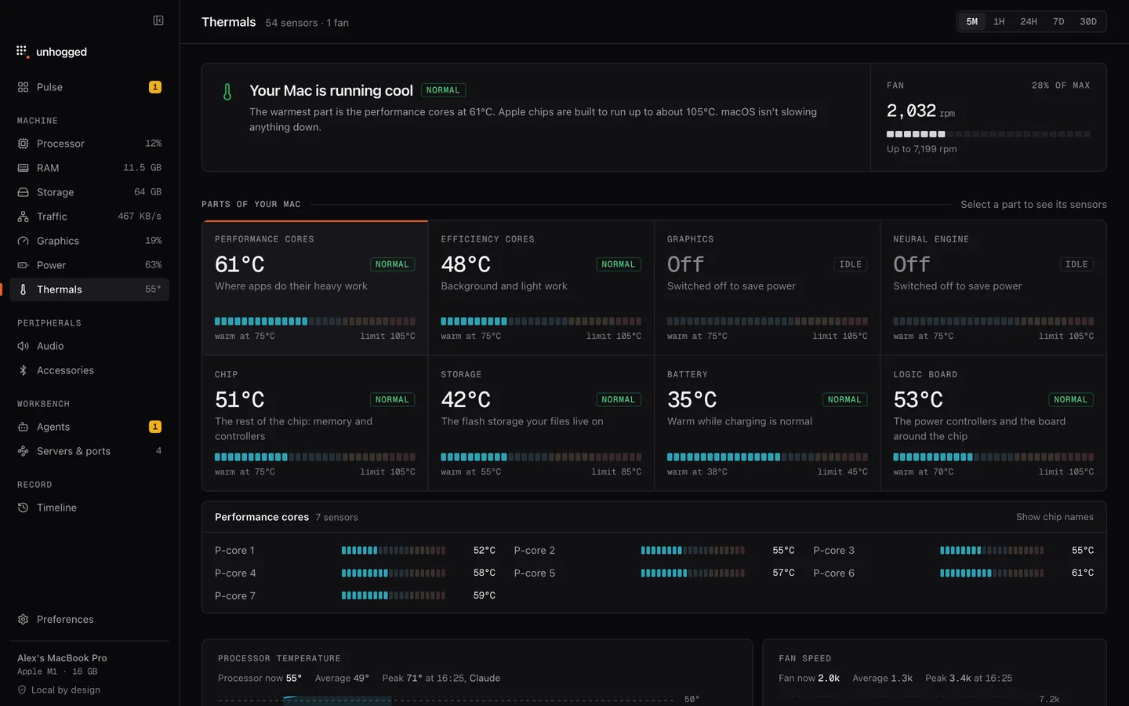Click the Power battery icon
Image resolution: width=1129 pixels, height=706 pixels.
[x=23, y=265]
